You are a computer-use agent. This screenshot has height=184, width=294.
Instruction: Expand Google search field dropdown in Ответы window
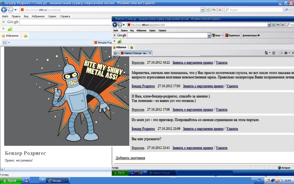point(209,35)
